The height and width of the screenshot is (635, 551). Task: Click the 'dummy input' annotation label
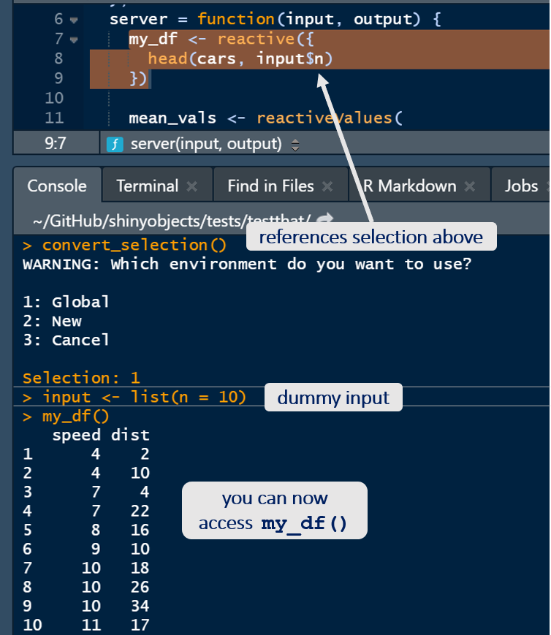333,398
